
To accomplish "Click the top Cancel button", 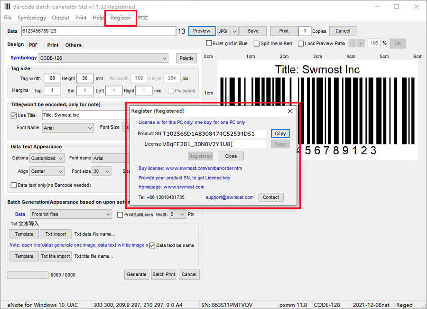I will click(343, 31).
